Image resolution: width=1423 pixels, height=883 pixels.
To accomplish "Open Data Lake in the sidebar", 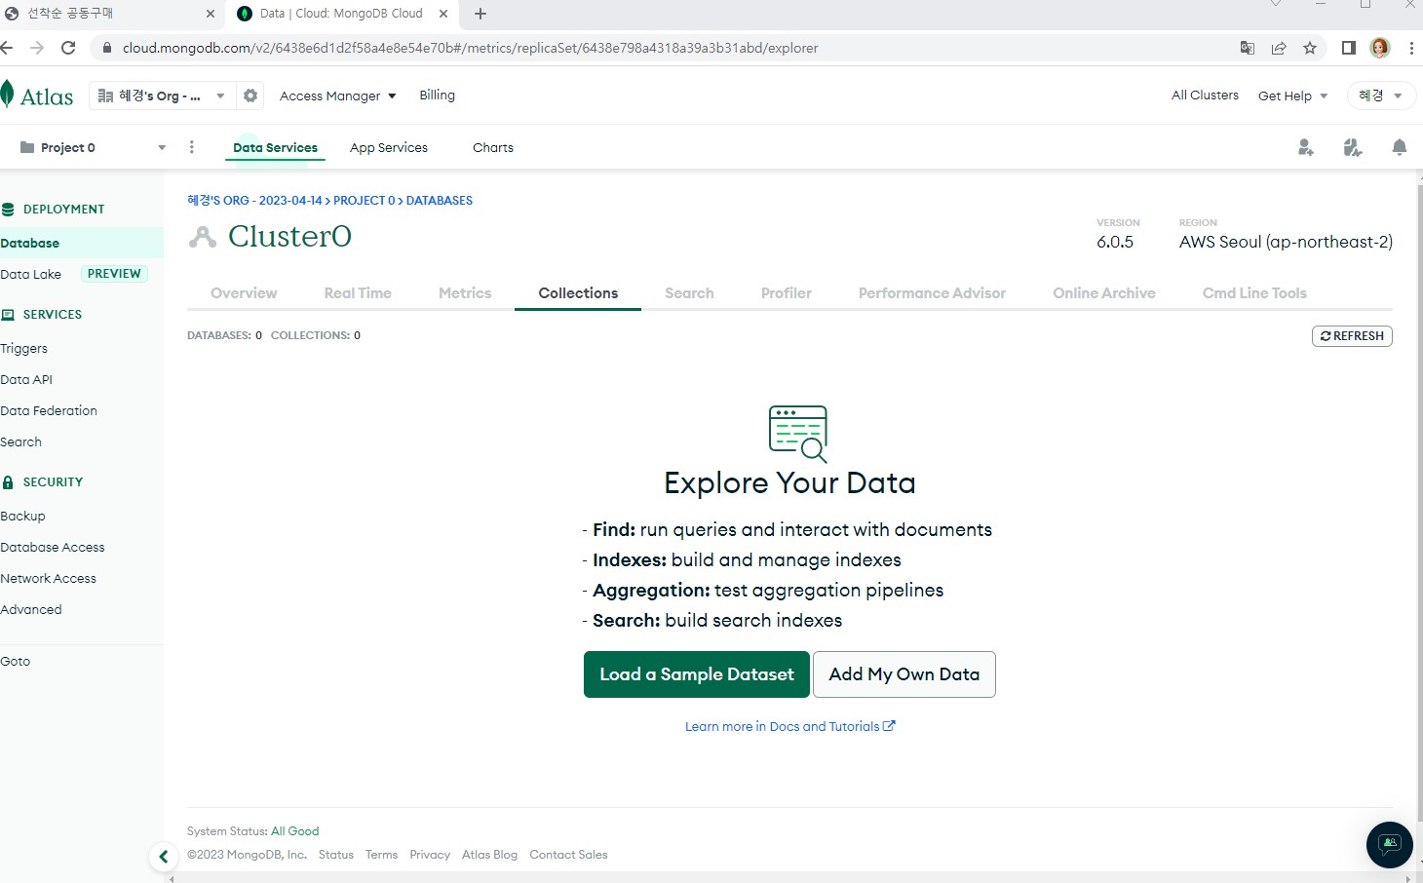I will pyautogui.click(x=31, y=274).
